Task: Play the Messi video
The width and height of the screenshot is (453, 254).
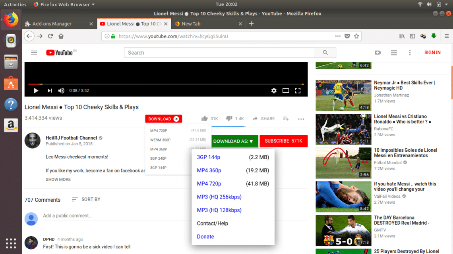Action: point(36,90)
